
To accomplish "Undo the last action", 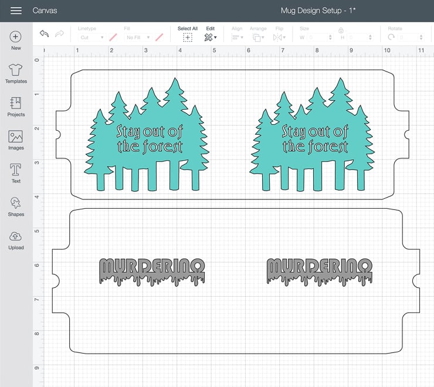I will [45, 34].
